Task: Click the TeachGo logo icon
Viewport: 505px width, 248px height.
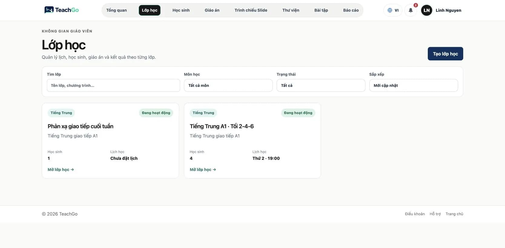Action: coord(49,10)
